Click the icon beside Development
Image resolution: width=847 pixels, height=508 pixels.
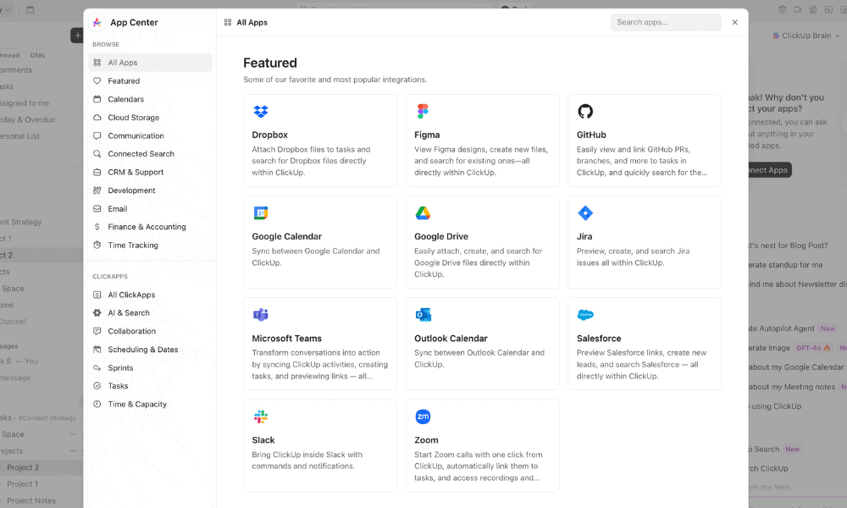(x=97, y=190)
